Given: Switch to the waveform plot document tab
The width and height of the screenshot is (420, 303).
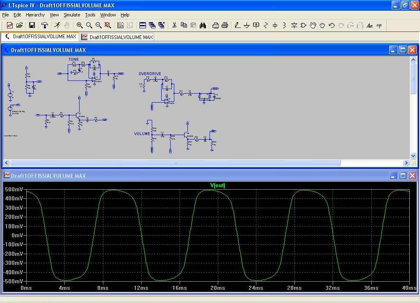Looking at the screenshot, I should pyautogui.click(x=117, y=37).
